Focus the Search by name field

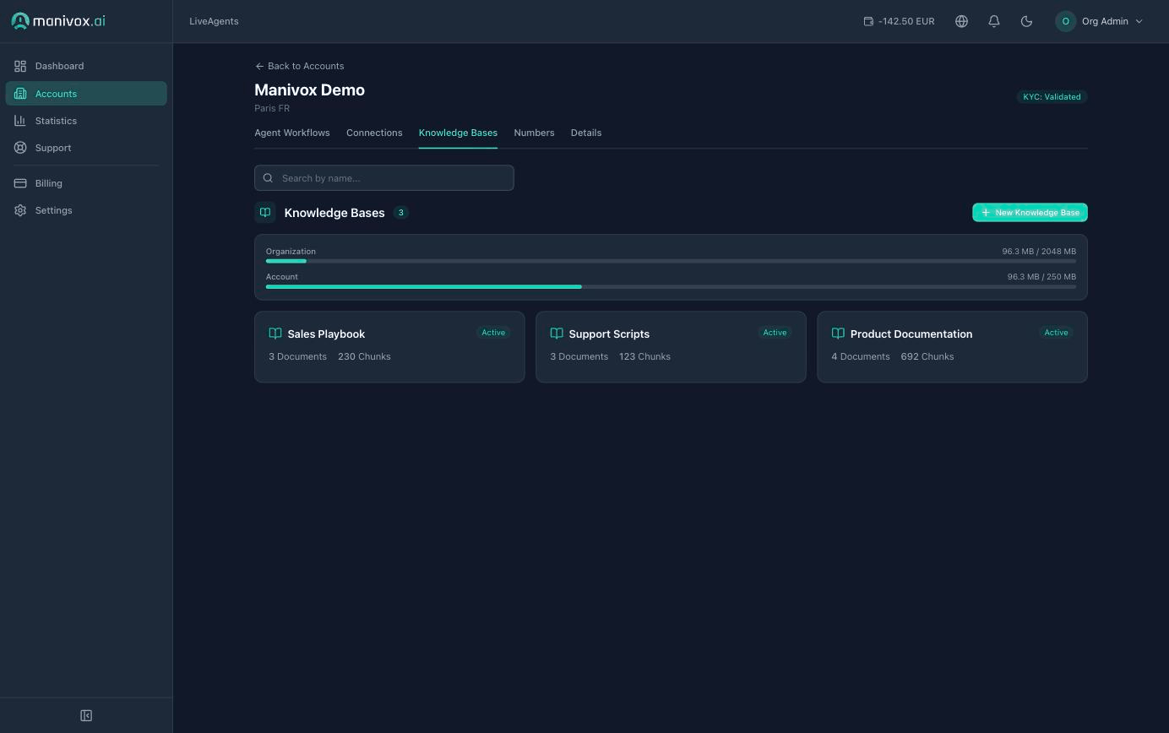pos(384,178)
